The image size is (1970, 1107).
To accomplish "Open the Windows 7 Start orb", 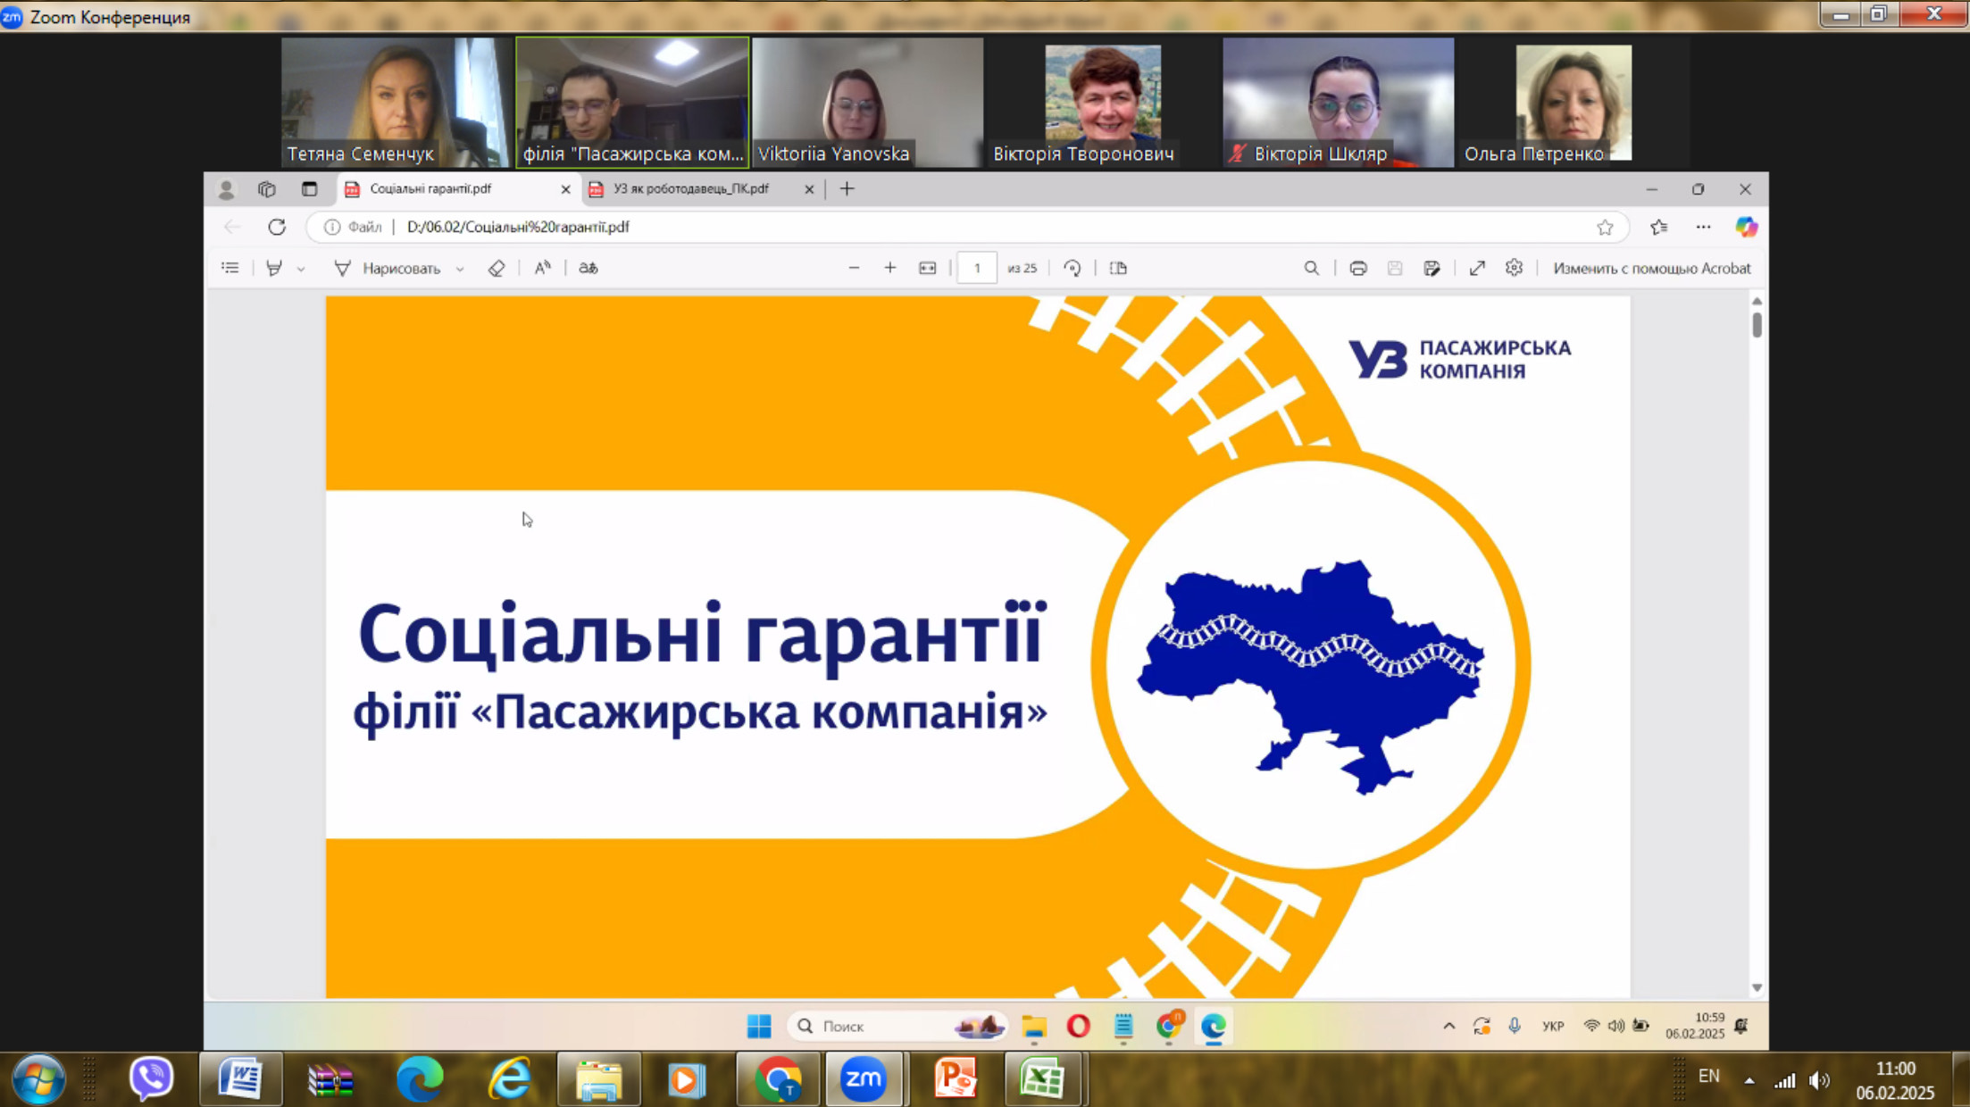I will [x=38, y=1078].
